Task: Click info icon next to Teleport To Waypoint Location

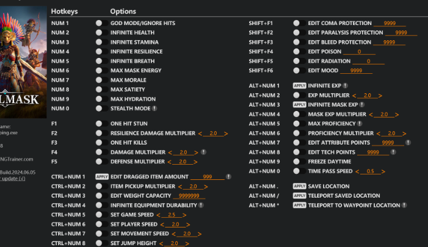Action: [404, 206]
